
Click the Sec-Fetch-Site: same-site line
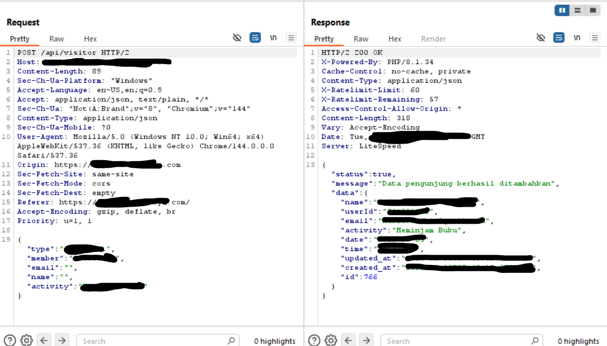click(75, 174)
